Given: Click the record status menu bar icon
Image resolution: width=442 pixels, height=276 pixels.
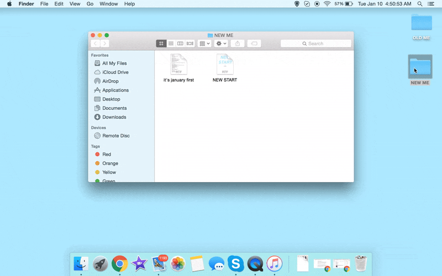Looking at the screenshot, I should coord(317,4).
